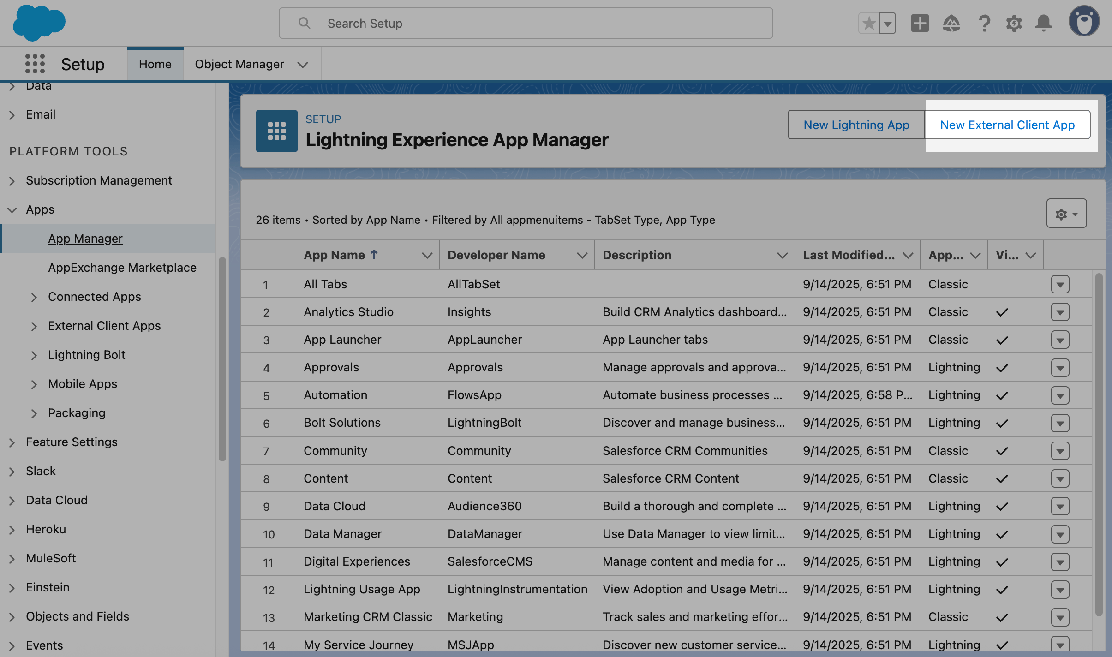1112x657 pixels.
Task: Collapse the Apps section in sidebar
Action: [12, 210]
